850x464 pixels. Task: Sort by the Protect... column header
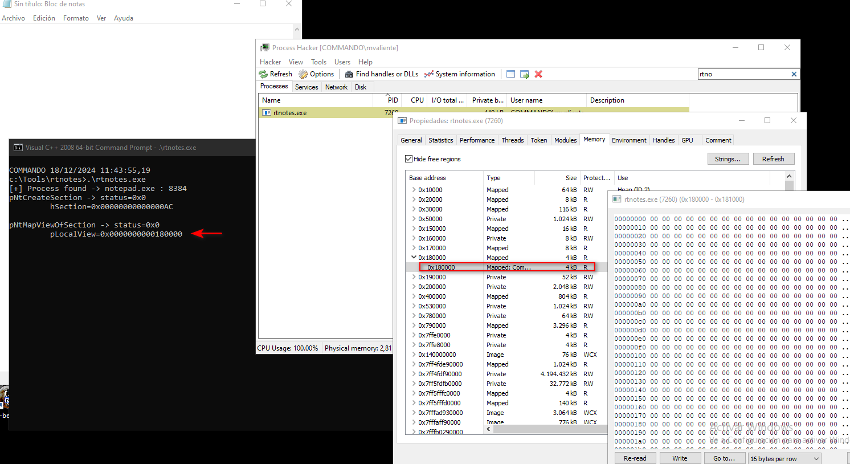pyautogui.click(x=596, y=178)
